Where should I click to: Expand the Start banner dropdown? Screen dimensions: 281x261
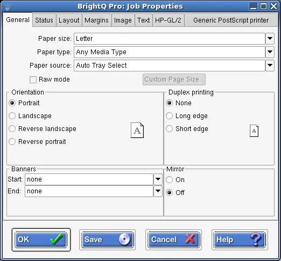pos(158,179)
